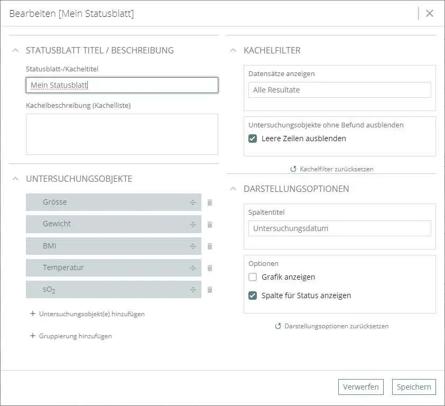The width and height of the screenshot is (445, 406).
Task: Select the BMI list row
Action: click(114, 246)
